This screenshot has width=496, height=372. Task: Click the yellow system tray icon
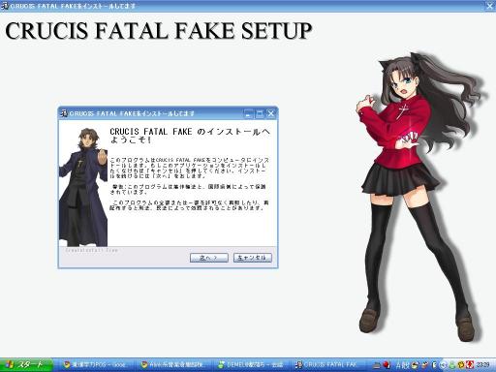tap(461, 365)
